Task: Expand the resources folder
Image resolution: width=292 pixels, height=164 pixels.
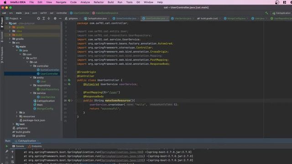Action: [x=17, y=116]
